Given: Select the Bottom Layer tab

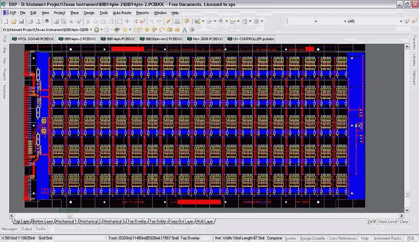Looking at the screenshot, I should coord(43,221).
